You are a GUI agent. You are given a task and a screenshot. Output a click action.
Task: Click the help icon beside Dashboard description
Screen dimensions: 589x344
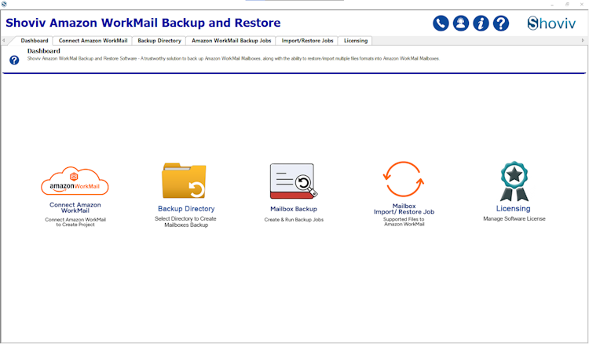14,60
